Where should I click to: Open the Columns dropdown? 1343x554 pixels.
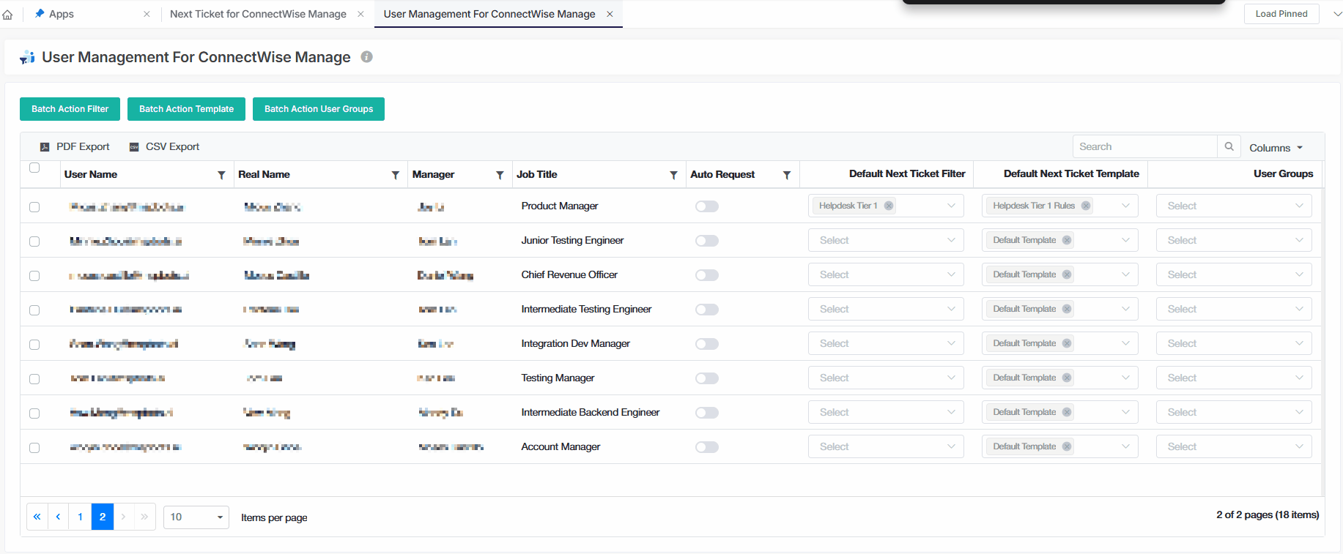(1276, 148)
